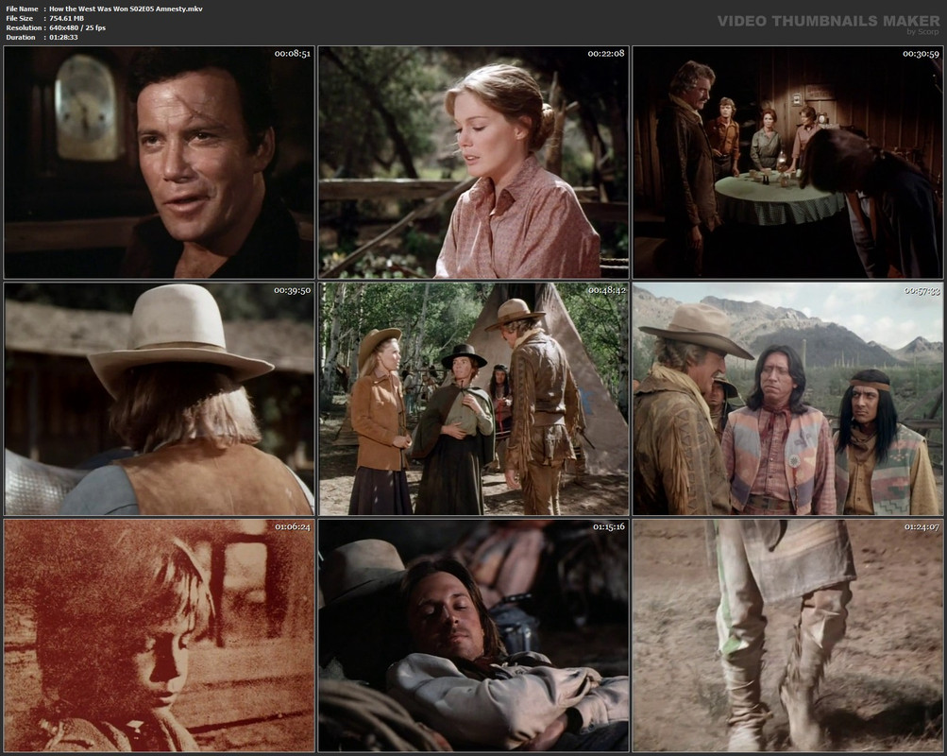This screenshot has width=947, height=756.
Task: Click the 'File Size' label in header
Action: tap(20, 19)
